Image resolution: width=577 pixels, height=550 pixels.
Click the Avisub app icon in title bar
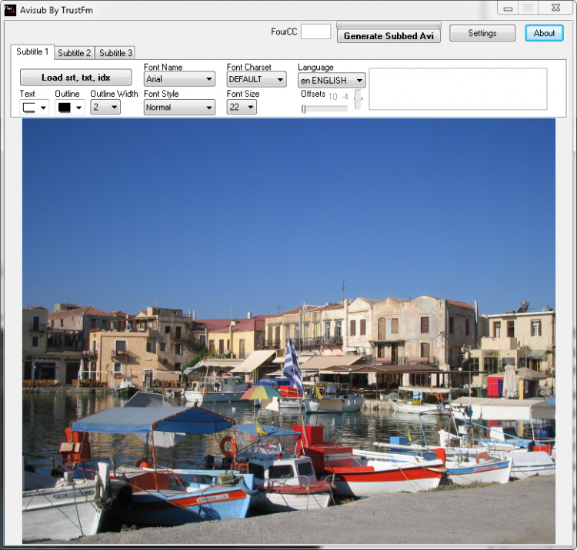pos(10,10)
